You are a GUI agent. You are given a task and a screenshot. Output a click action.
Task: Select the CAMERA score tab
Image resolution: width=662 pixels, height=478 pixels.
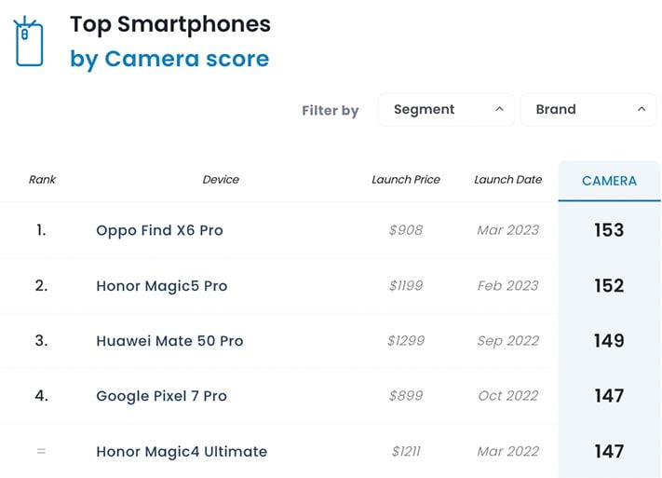tap(609, 181)
